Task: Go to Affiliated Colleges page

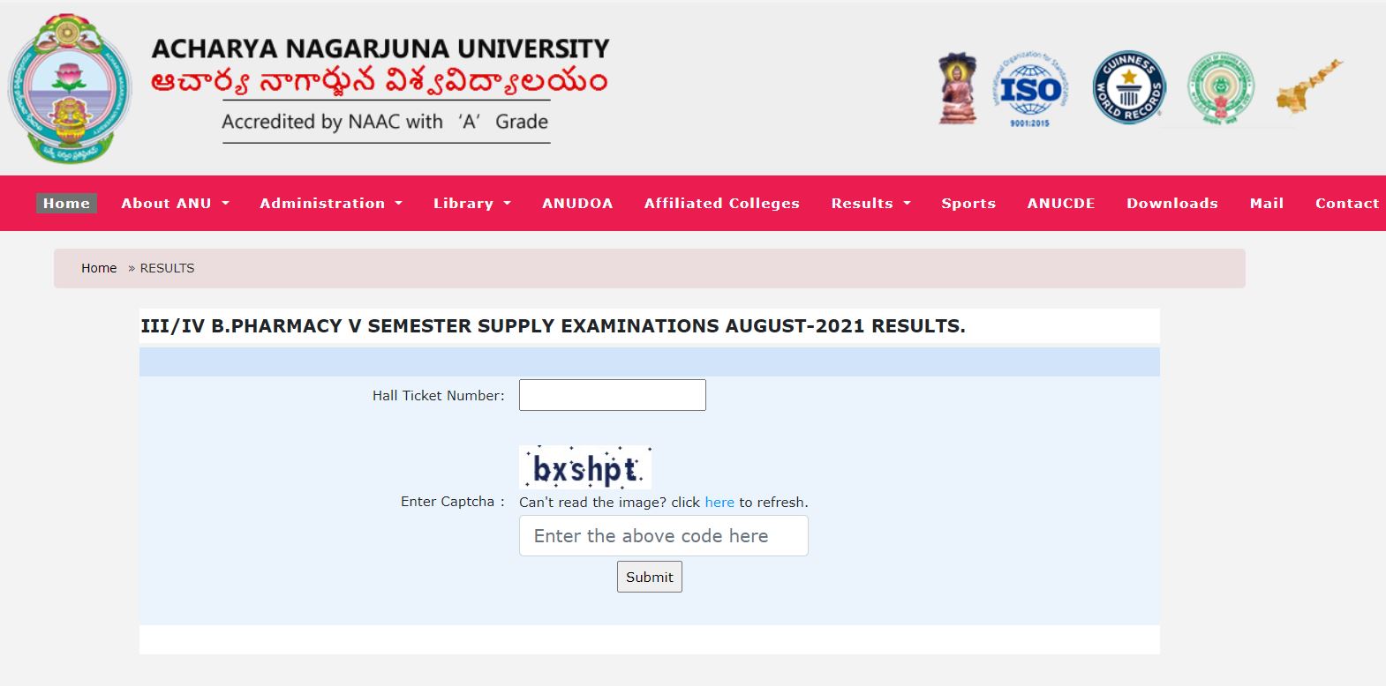Action: tap(722, 203)
